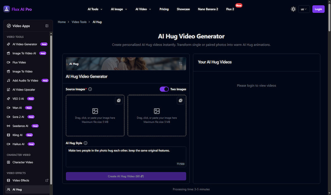331x195 pixels.
Task: Expand the AI Video dropdown menu
Action: point(143,9)
